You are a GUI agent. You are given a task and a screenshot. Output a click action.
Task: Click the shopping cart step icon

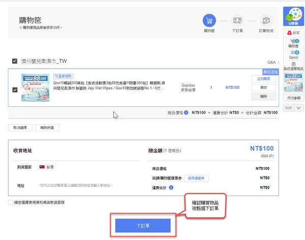click(x=209, y=20)
